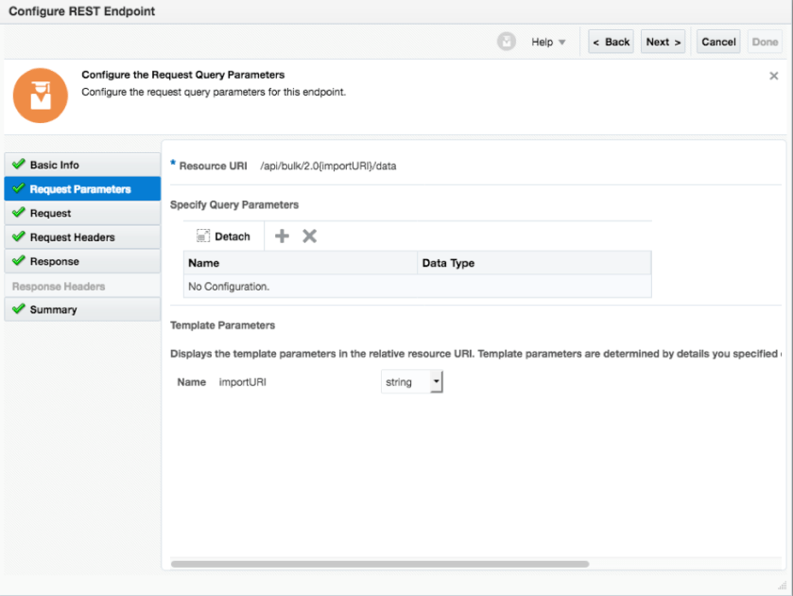The width and height of the screenshot is (793, 596).
Task: Click the Name column header
Action: click(x=204, y=263)
